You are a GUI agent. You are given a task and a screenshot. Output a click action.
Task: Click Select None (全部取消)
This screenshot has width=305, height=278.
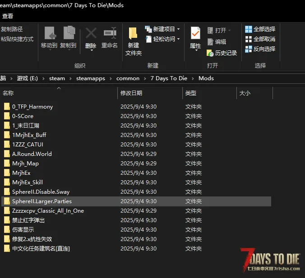[260, 39]
